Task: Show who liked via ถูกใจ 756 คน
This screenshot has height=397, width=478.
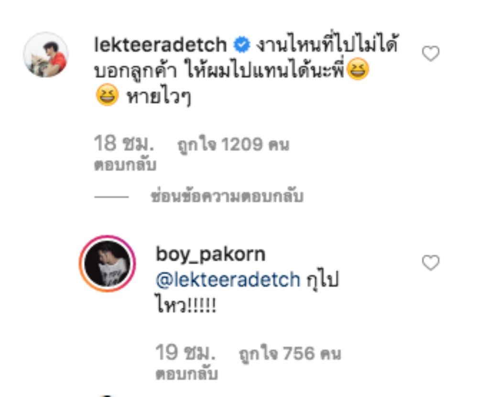Action: click(290, 353)
